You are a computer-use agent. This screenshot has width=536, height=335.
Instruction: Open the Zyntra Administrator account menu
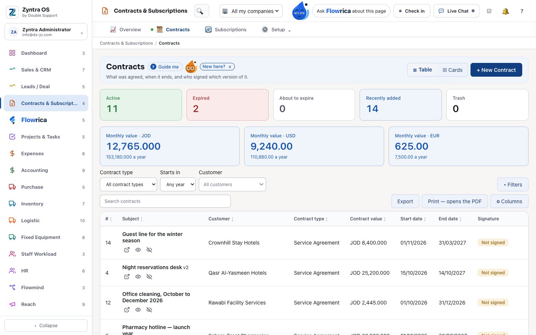(x=46, y=32)
